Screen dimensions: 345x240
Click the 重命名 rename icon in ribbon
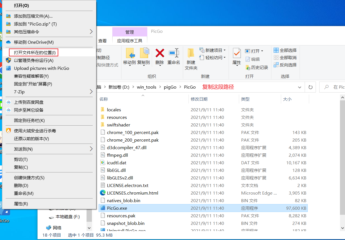click(x=174, y=52)
